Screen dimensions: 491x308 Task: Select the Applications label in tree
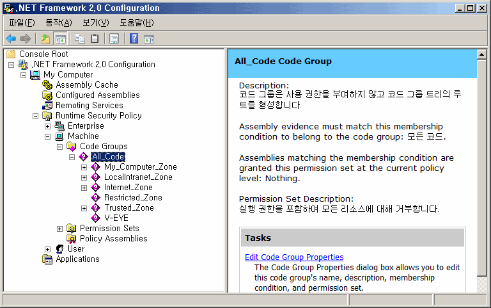pos(77,259)
